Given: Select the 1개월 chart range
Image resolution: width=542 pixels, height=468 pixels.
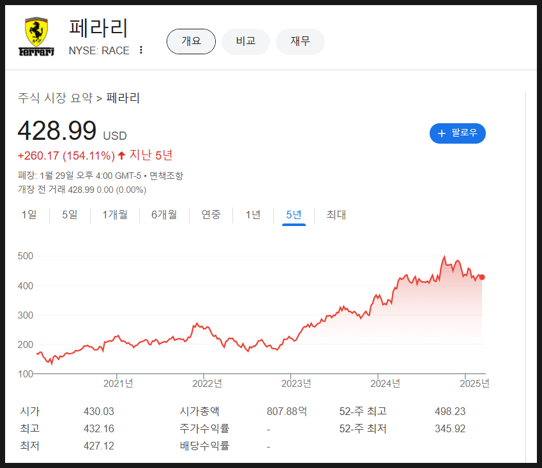Looking at the screenshot, I should (115, 215).
